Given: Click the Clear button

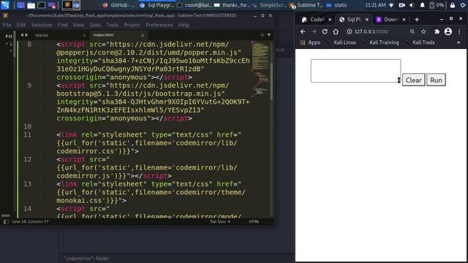Looking at the screenshot, I should [413, 80].
